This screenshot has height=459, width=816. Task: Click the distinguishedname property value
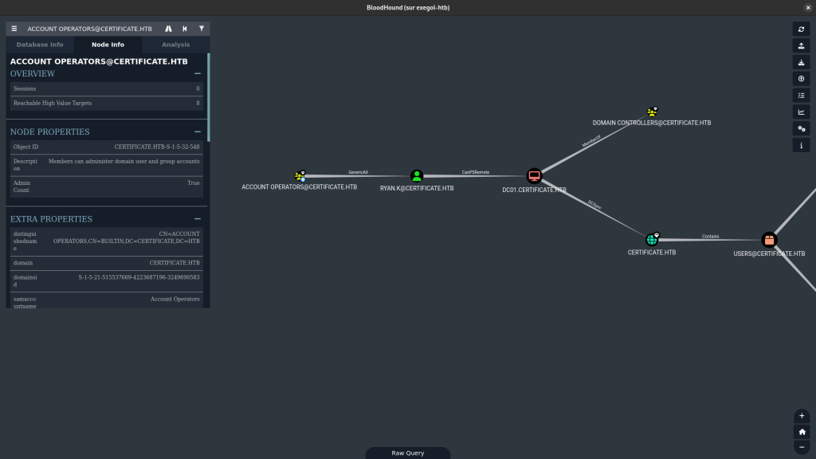[127, 237]
